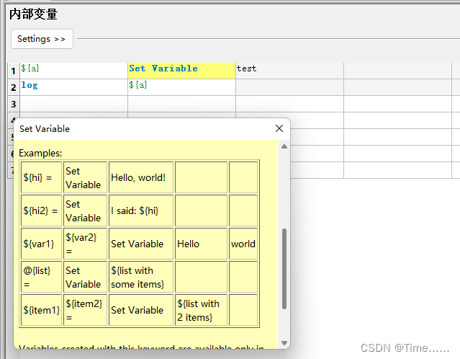
Task: Select the 'log' keyword cell
Action: tap(73, 87)
